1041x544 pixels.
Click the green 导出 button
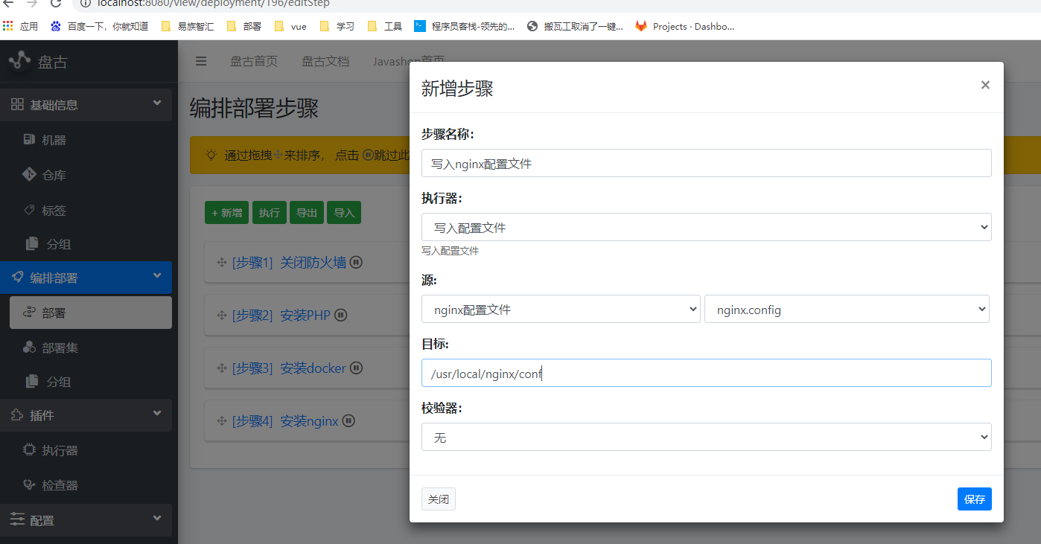point(306,212)
